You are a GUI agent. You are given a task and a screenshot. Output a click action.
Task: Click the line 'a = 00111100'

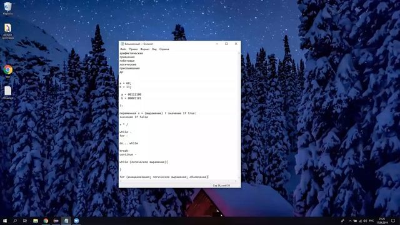(x=131, y=94)
